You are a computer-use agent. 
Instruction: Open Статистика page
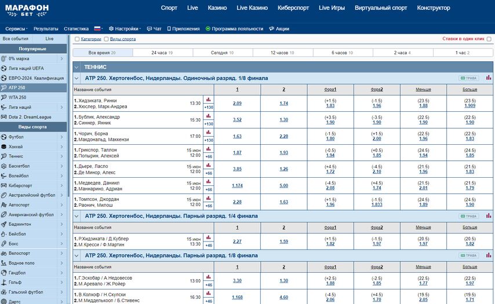pos(76,29)
